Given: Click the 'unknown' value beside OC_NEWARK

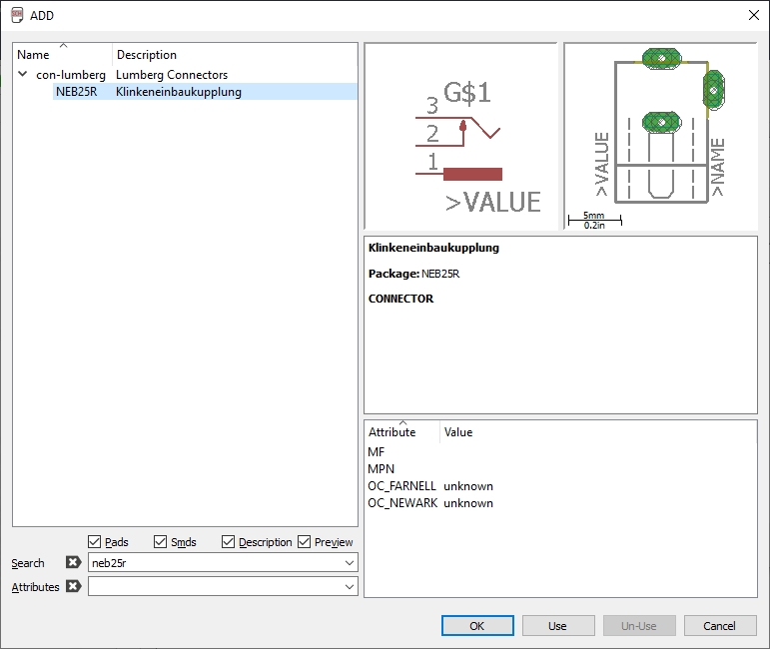Looking at the screenshot, I should [468, 503].
